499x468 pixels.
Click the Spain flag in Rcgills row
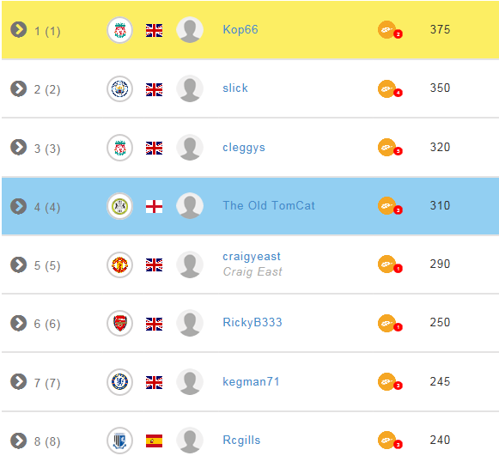(x=154, y=441)
